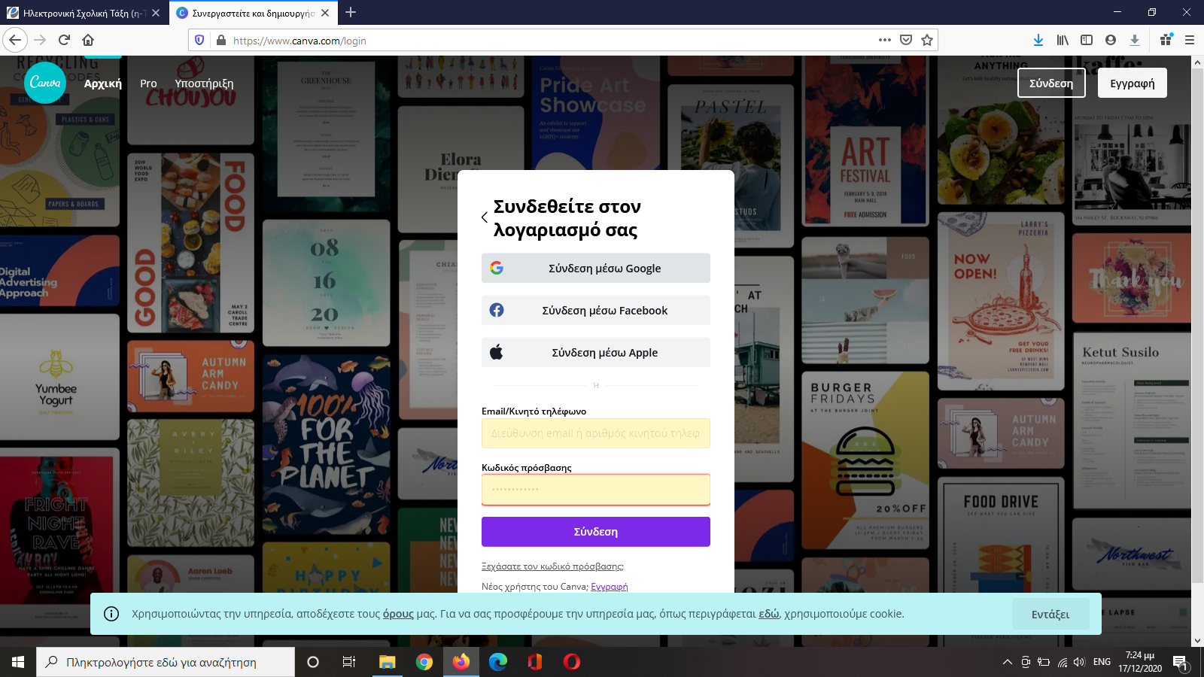Close the Ηλεκτρονική Σχολική Τάξη tab
1204x677 pixels.
[x=156, y=13]
